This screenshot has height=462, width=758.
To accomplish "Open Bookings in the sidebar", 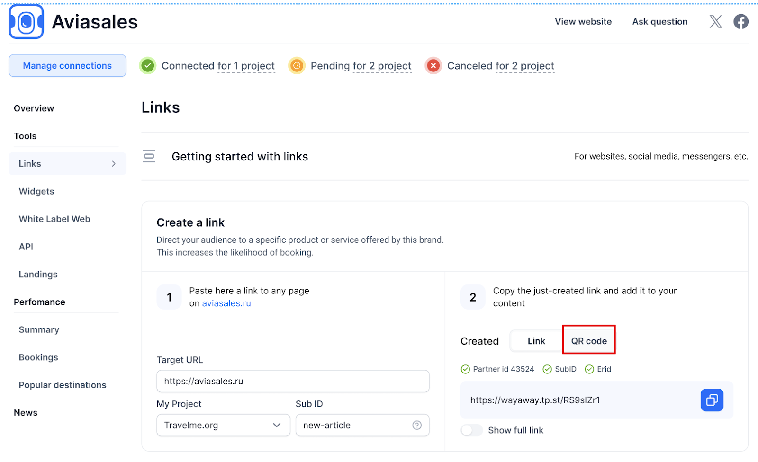I will pyautogui.click(x=38, y=357).
